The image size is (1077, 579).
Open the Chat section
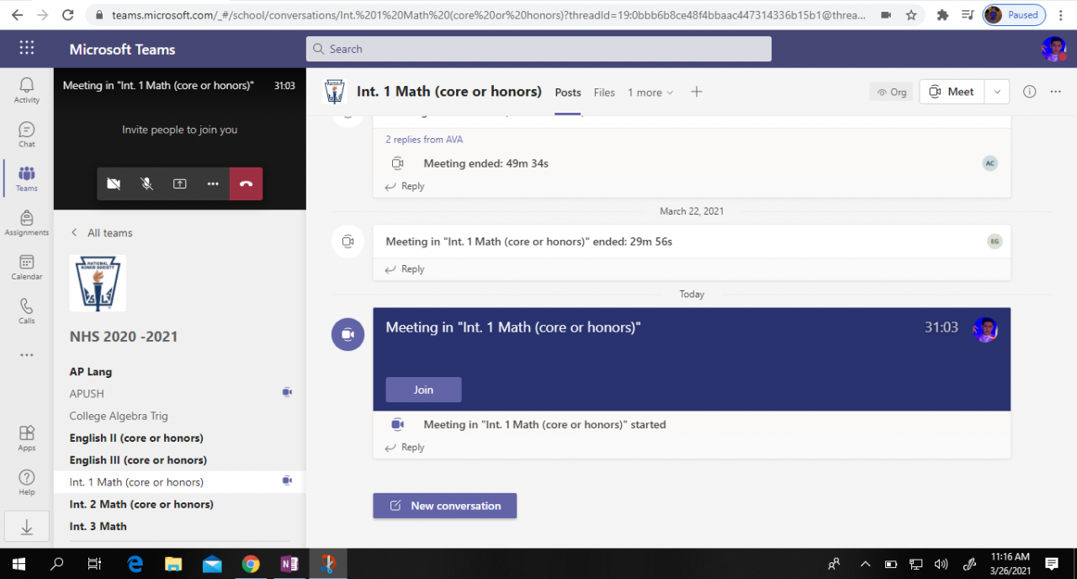[x=27, y=135]
